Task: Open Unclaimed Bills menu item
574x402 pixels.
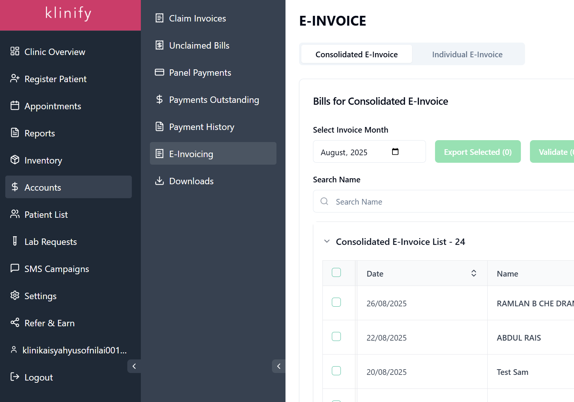Action: [213, 45]
